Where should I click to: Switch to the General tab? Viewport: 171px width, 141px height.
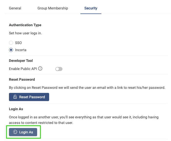15,8
